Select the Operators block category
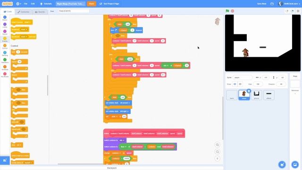The height and width of the screenshot is (170, 302). [5, 61]
